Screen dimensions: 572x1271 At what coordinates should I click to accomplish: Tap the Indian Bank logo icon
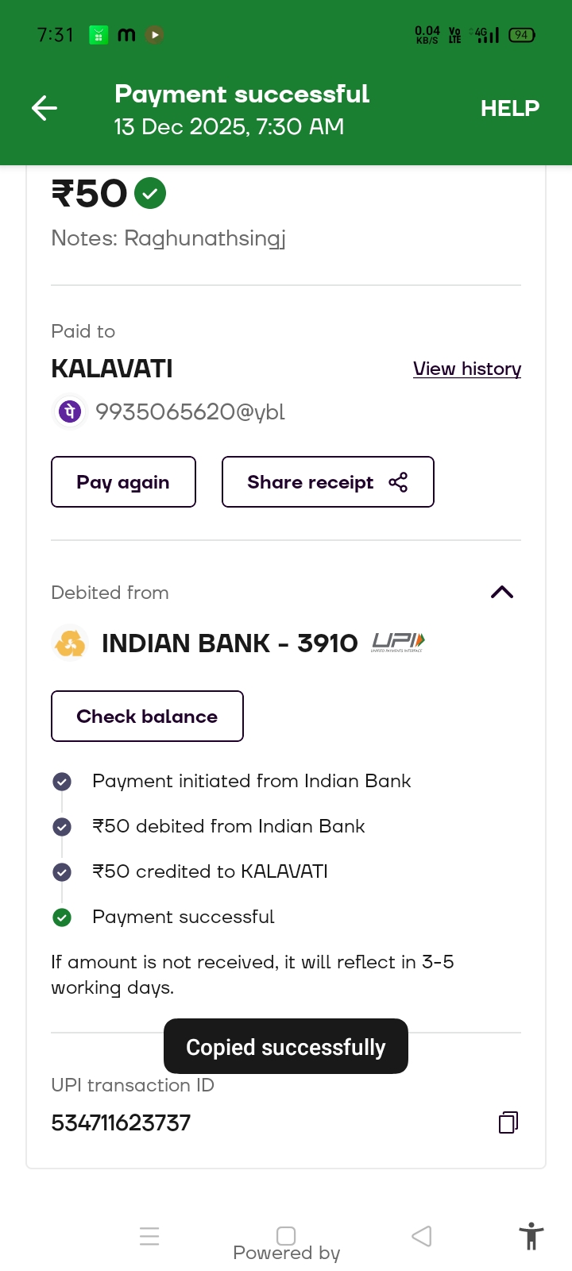coord(70,643)
